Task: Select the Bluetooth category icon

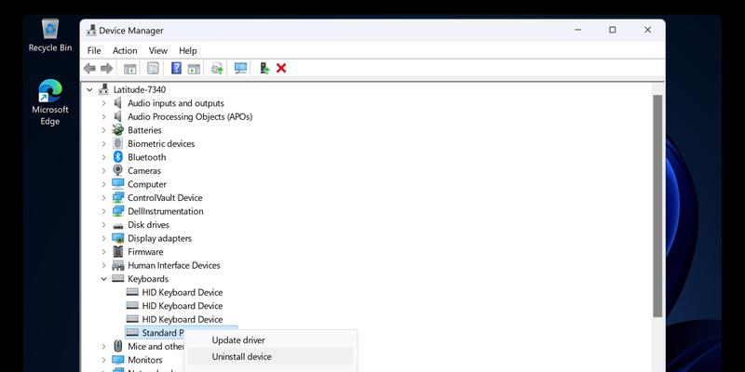Action: [x=118, y=157]
